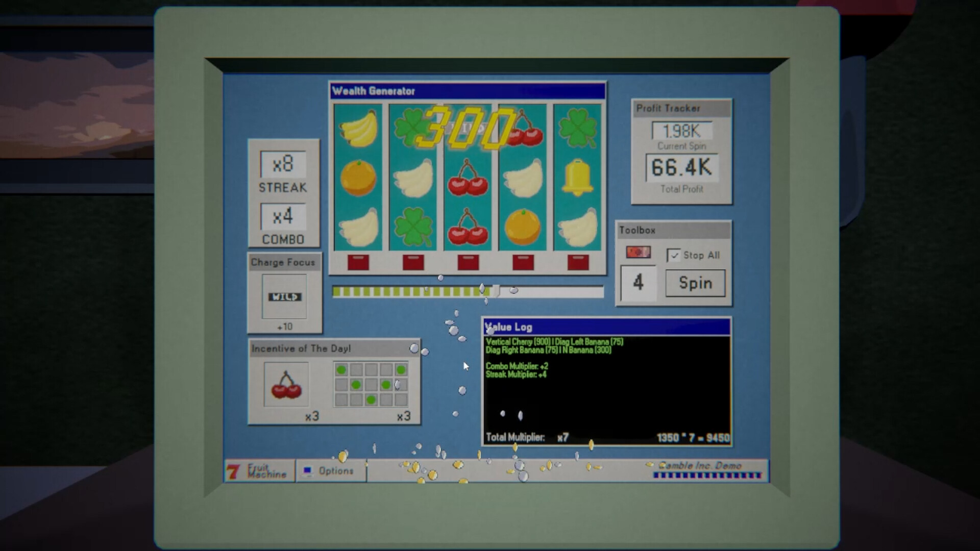The height and width of the screenshot is (551, 980).
Task: Stop the second reel with its red button
Action: (x=413, y=262)
